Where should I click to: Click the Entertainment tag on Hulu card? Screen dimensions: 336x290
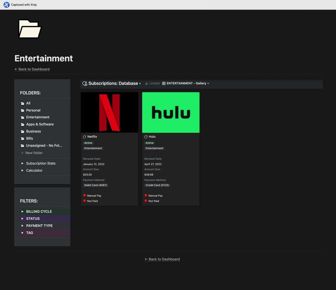154,148
